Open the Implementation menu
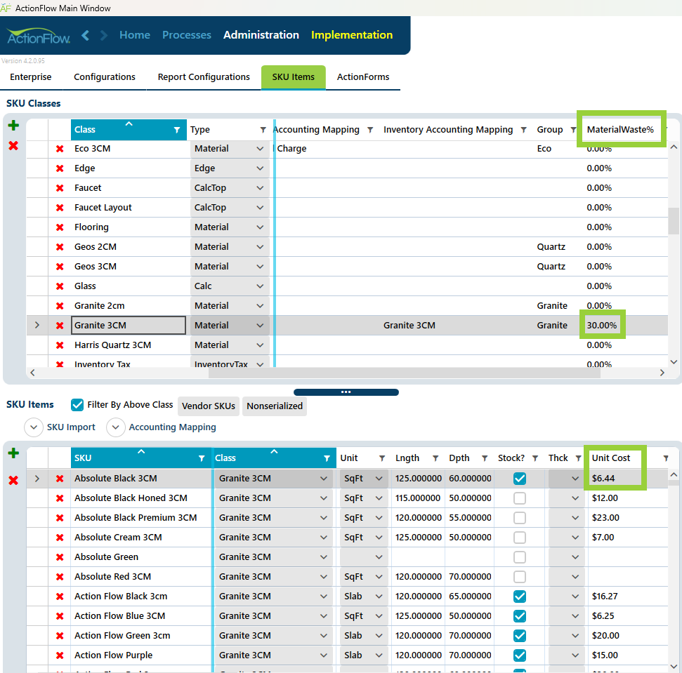 [x=352, y=35]
